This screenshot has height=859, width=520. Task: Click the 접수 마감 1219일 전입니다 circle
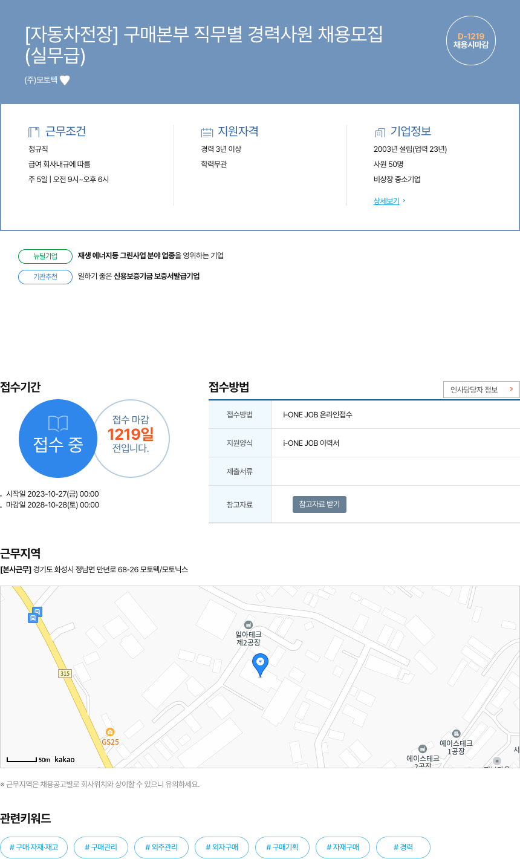131,439
